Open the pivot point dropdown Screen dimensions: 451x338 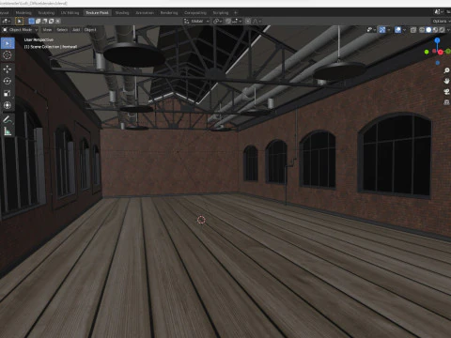217,21
